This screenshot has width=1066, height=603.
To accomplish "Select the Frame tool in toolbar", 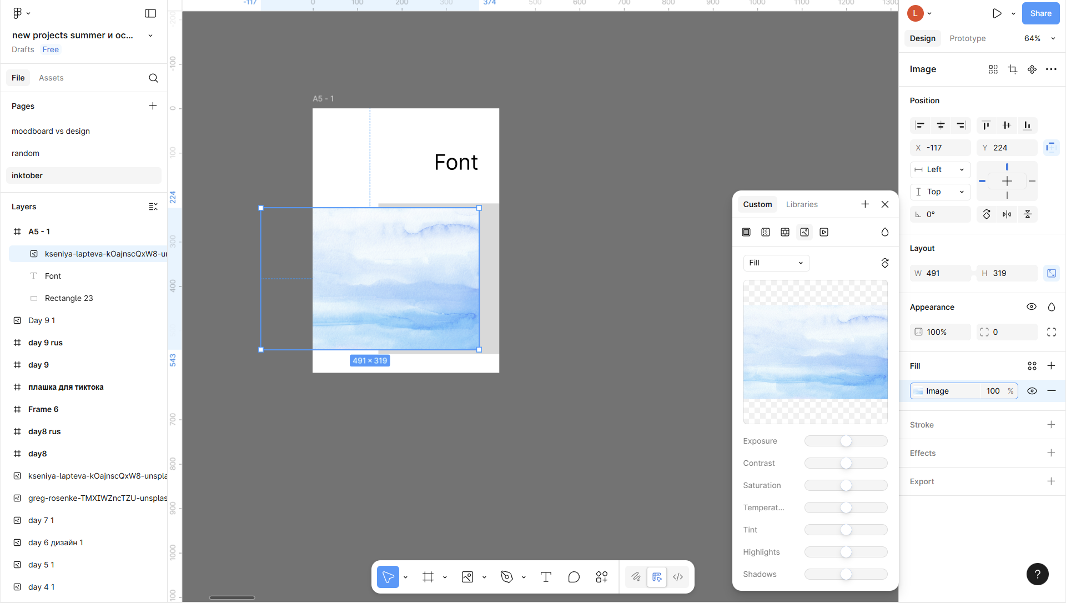I will [x=428, y=577].
